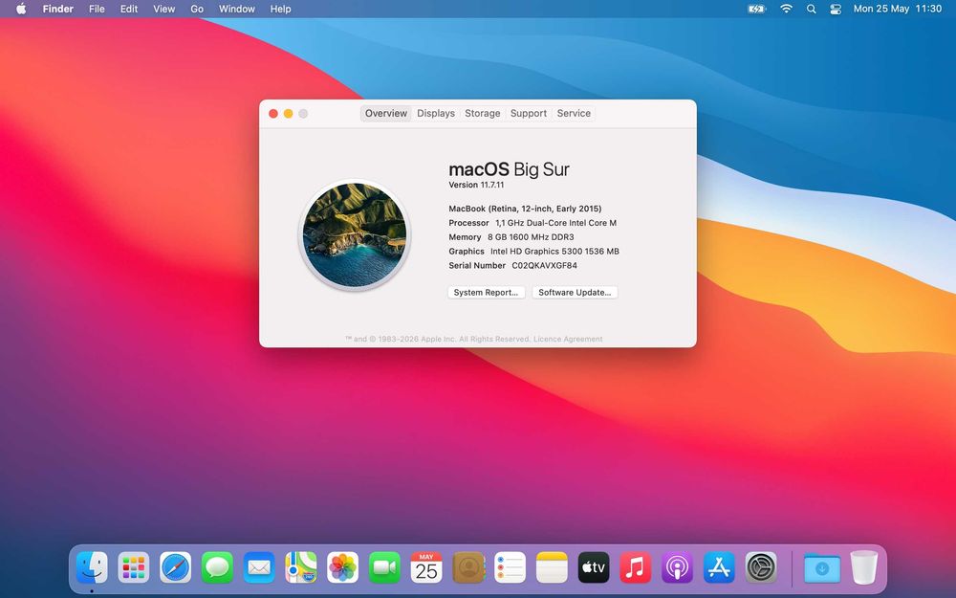Open the Service tab
The image size is (956, 598).
point(574,113)
